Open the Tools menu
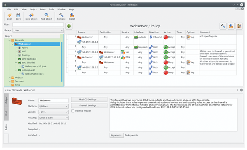Image resolution: width=247 pixels, height=150 pixels. coord(51,9)
